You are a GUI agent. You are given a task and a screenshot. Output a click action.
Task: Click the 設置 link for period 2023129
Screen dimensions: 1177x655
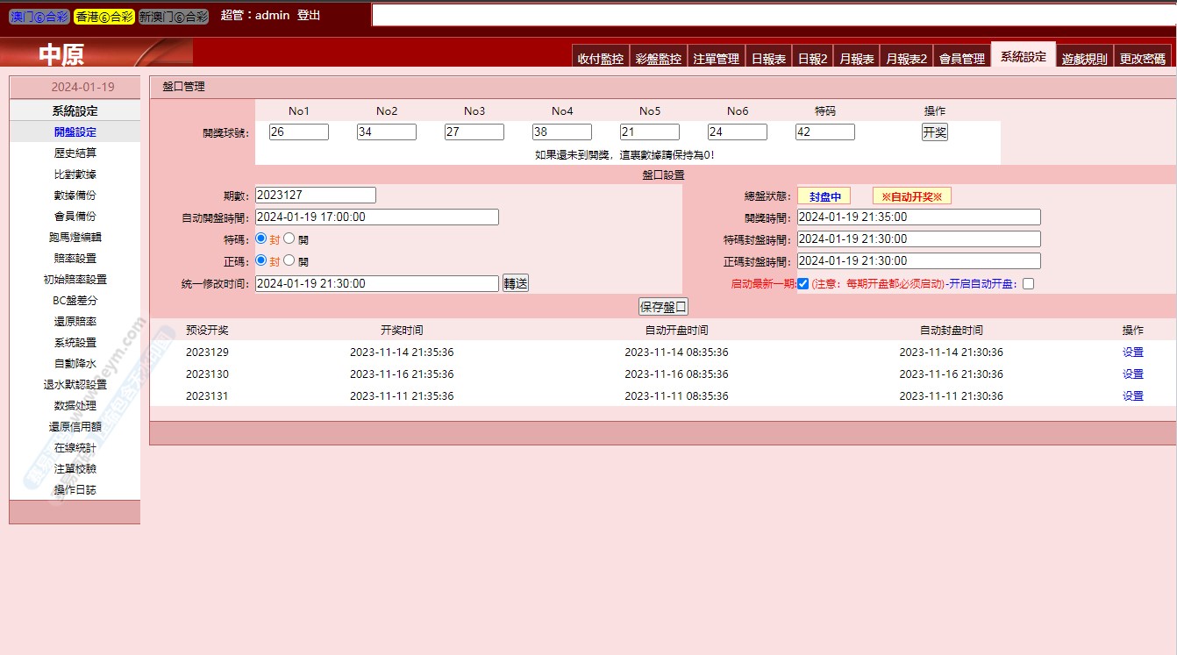(1132, 352)
